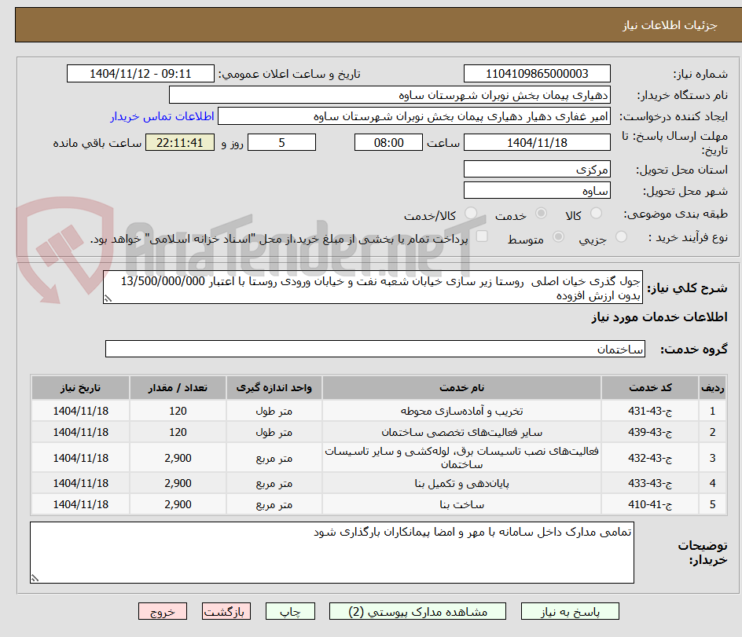Click ساخت بنا service name
This screenshot has height=637, width=742.
click(x=462, y=504)
